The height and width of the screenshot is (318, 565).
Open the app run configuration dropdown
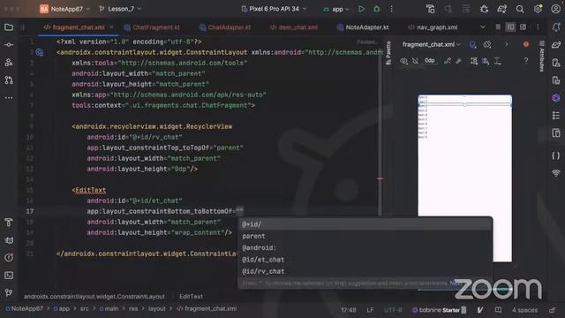336,9
